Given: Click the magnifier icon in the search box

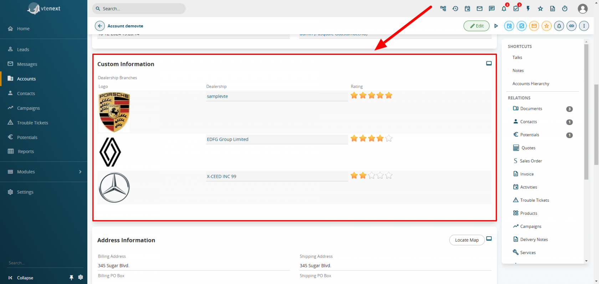Looking at the screenshot, I should pos(98,9).
